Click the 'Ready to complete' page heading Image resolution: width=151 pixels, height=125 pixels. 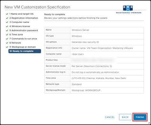tap(54, 14)
